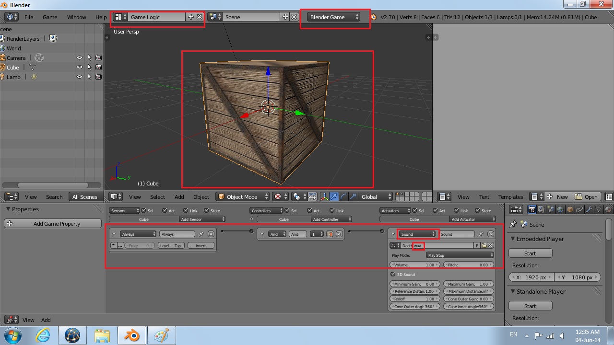The image size is (614, 345).
Task: Open the Add Actuator dropdown
Action: click(473, 219)
